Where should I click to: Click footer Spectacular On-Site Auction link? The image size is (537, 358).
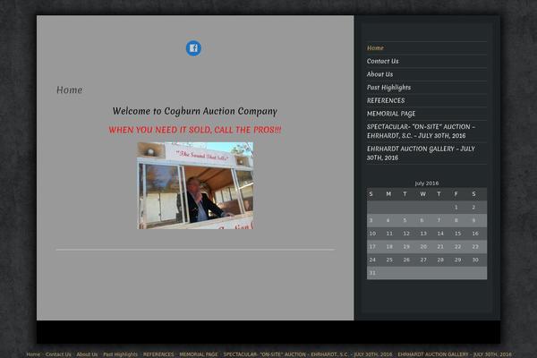[x=308, y=354]
